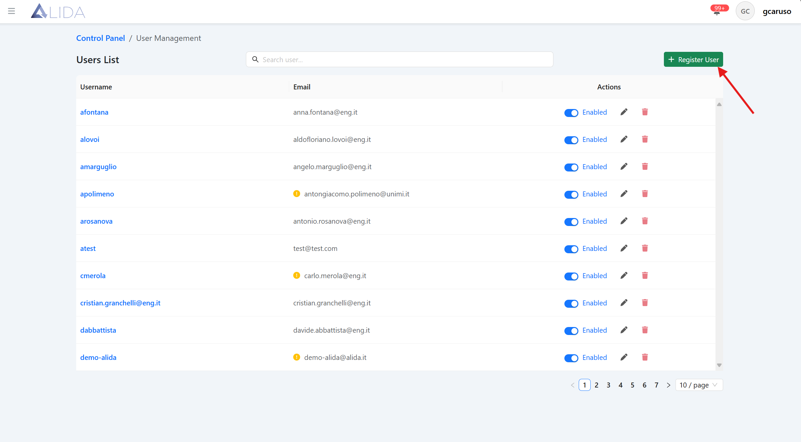Go to page 4

click(621, 385)
